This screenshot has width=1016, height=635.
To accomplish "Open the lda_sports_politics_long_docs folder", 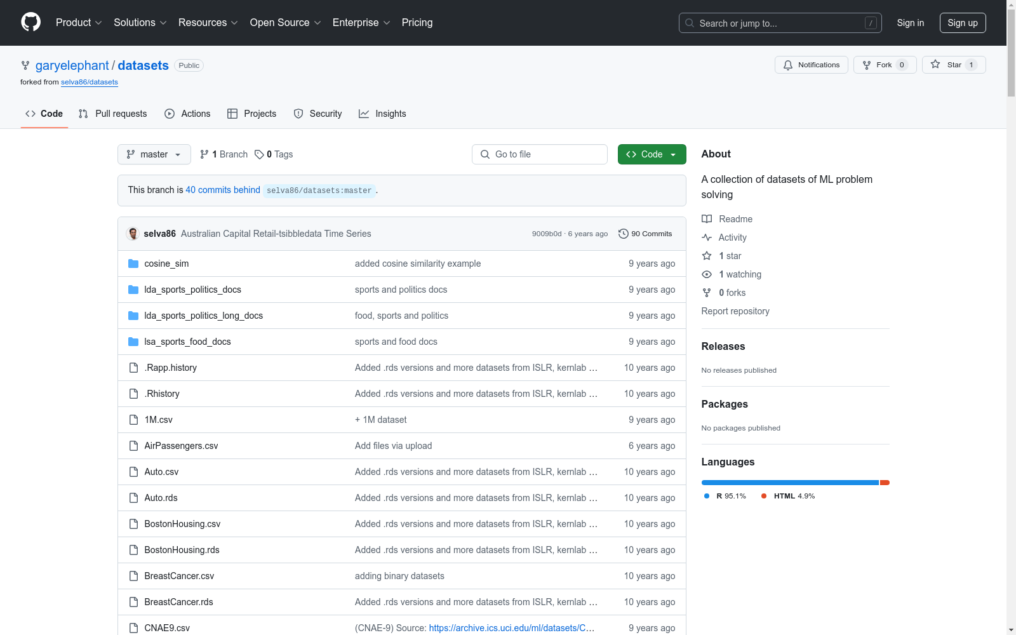I will (203, 316).
